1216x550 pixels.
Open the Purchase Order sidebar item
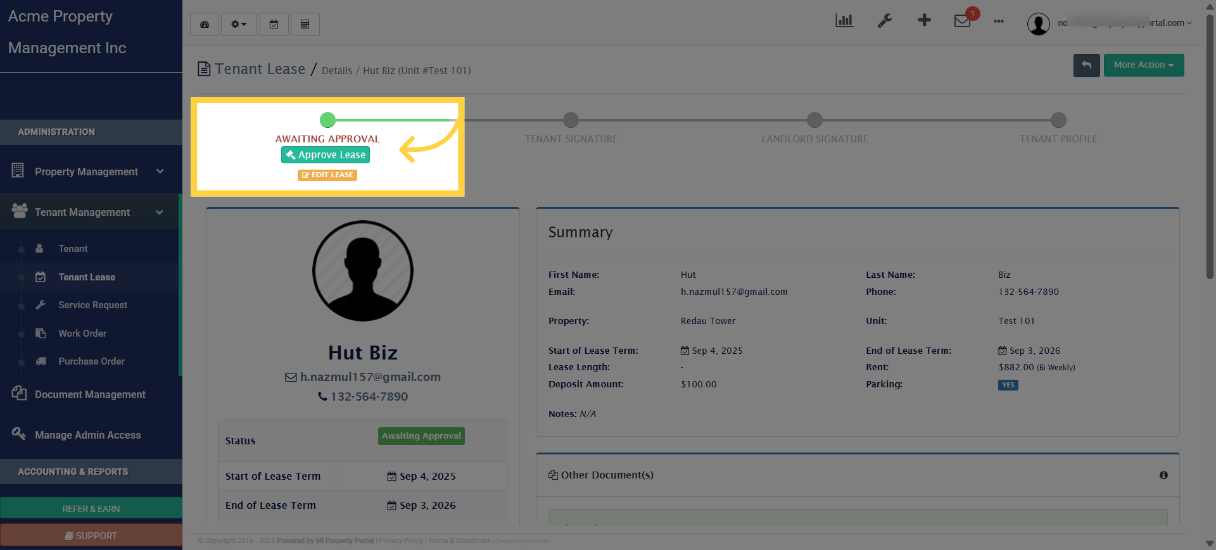point(90,361)
